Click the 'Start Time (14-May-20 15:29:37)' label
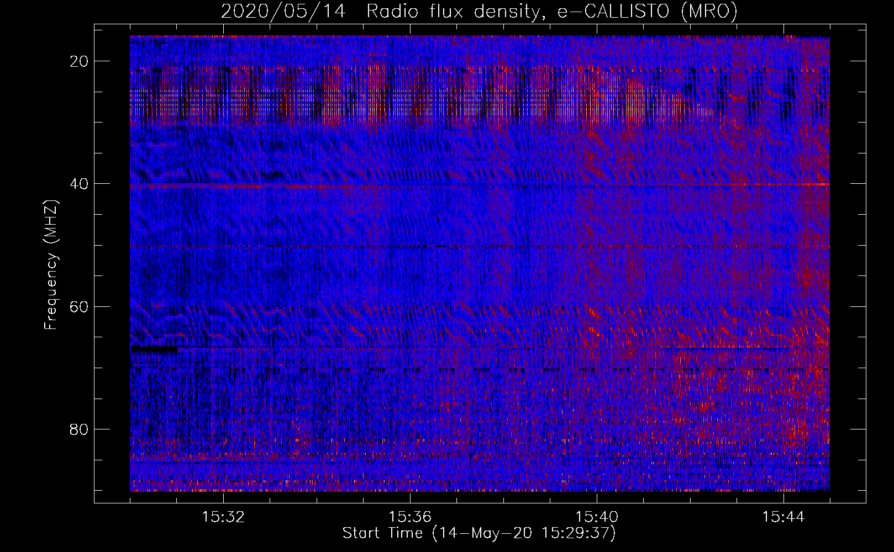The width and height of the screenshot is (894, 552). click(x=479, y=533)
